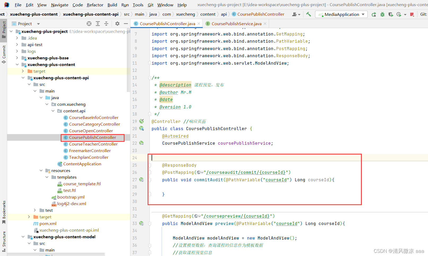
Task: Fold Javadoc comment at line 13
Action: click(150, 78)
